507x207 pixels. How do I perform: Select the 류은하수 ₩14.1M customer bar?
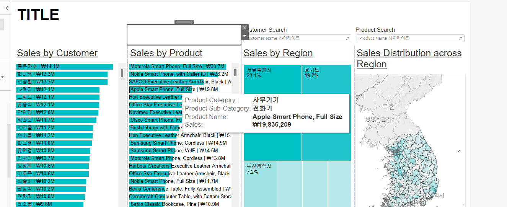click(x=64, y=67)
